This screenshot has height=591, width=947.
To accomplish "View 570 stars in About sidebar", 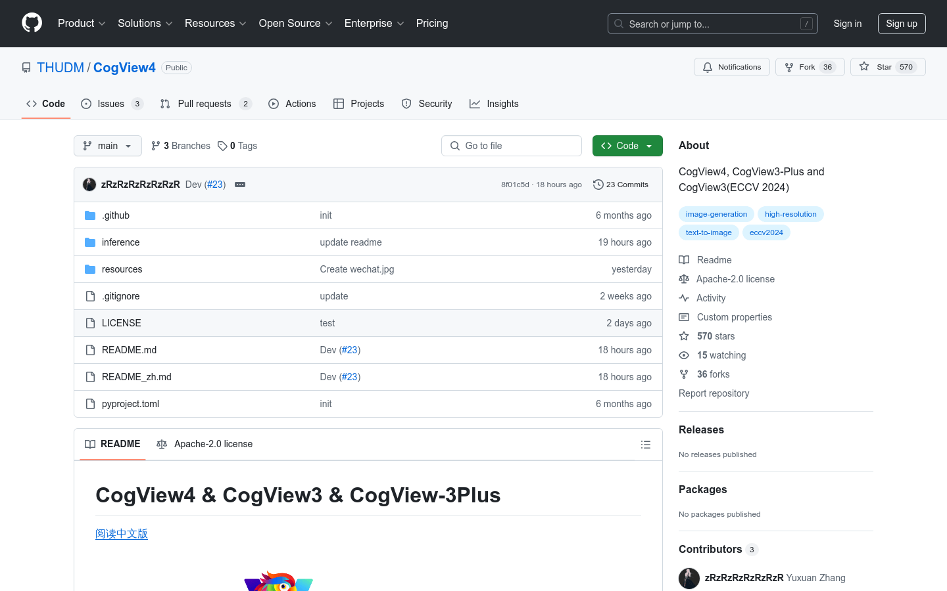I will [707, 336].
